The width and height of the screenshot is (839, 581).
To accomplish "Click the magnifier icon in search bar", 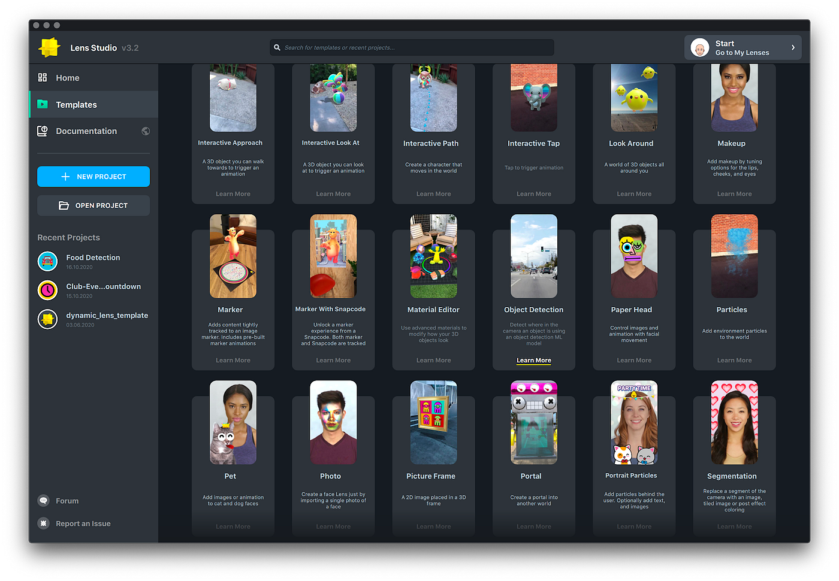I will tap(277, 47).
